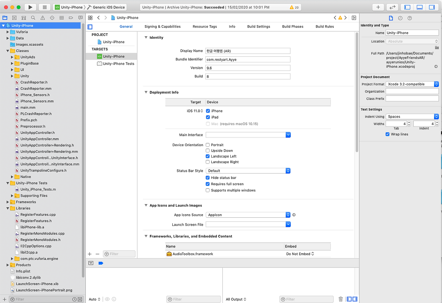Show the Quick Help inspector
This screenshot has width=442, height=303.
(410, 18)
